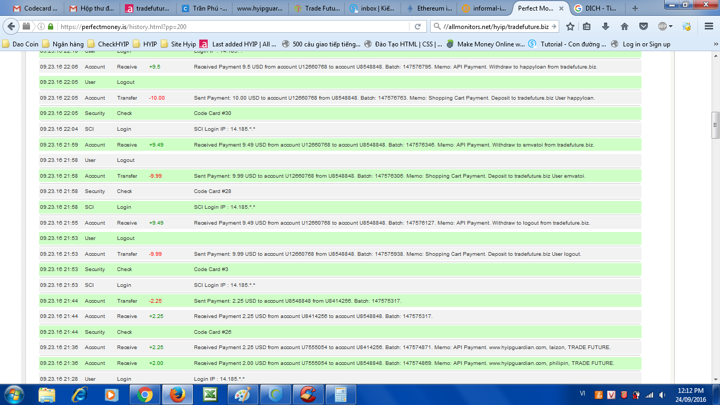The image size is (720, 405).
Task: Open the Dao Coin bookmarks folder
Action: click(x=21, y=44)
